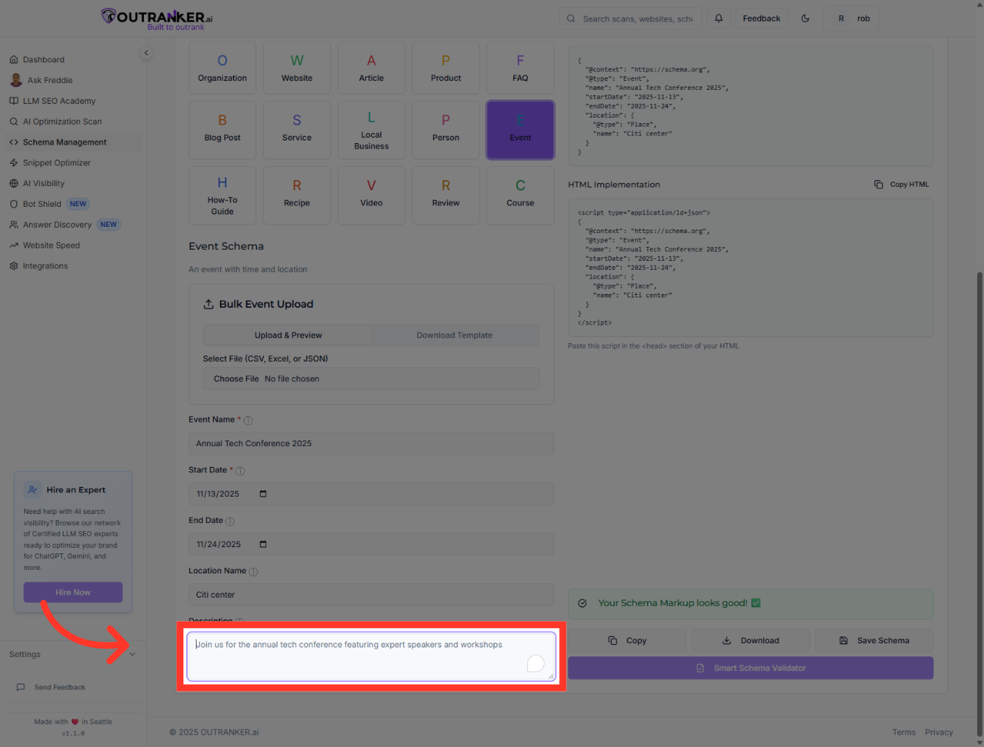Select the Organization schema type
Viewport: 984px width, 747px height.
222,68
